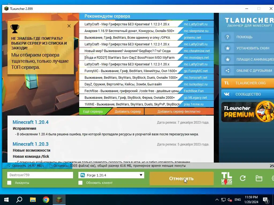The width and height of the screenshot is (274, 205).
Task: Click the star icon for Установить скин
Action: point(227,48)
